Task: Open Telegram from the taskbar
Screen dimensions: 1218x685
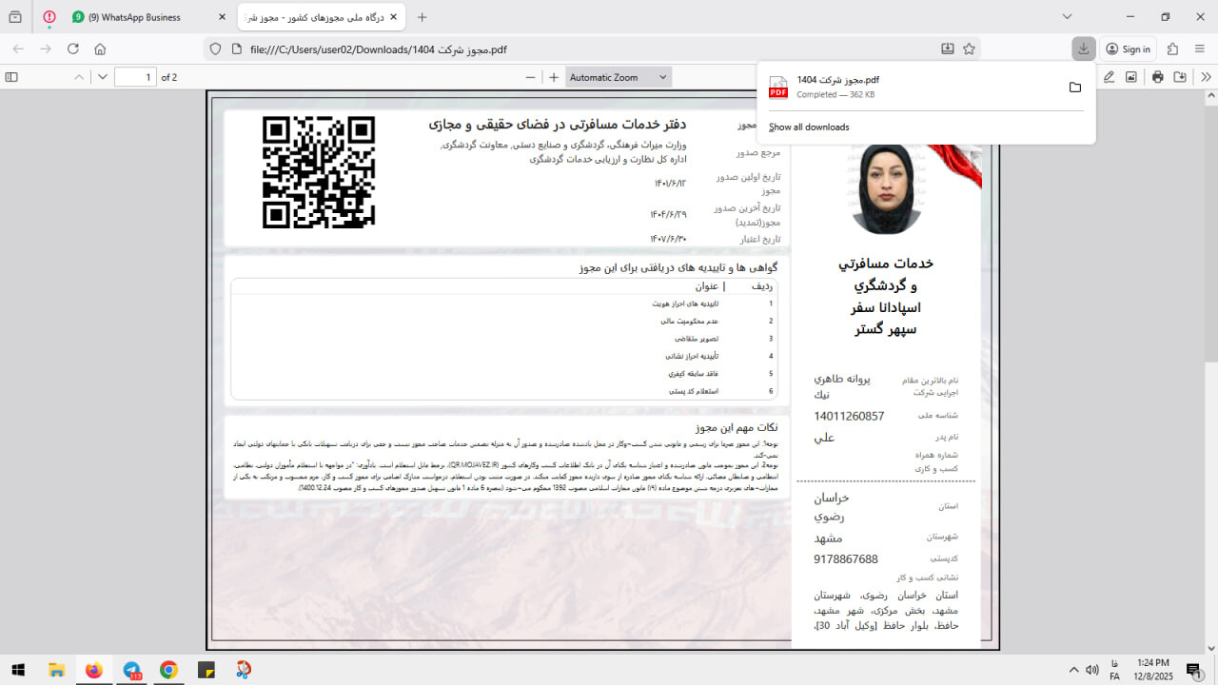Action: coord(131,670)
